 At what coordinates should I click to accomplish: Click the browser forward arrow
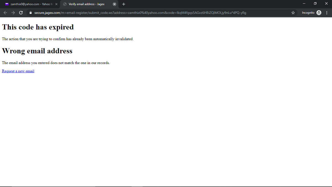13,13
